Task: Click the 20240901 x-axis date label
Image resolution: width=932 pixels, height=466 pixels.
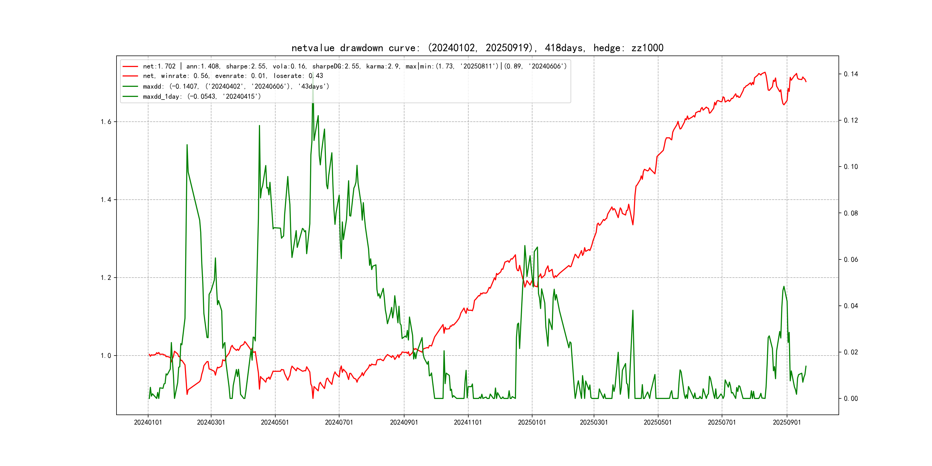Action: (x=404, y=423)
